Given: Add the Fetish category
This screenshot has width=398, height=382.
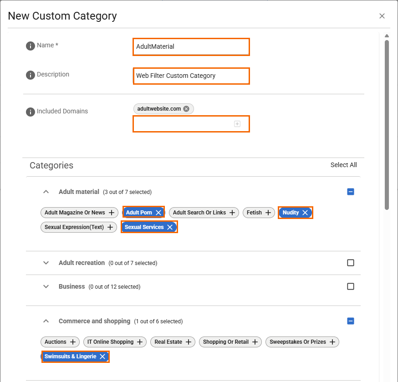Looking at the screenshot, I should pyautogui.click(x=268, y=213).
